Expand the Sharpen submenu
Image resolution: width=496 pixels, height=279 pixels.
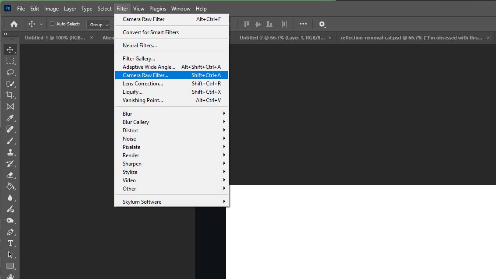(171, 163)
